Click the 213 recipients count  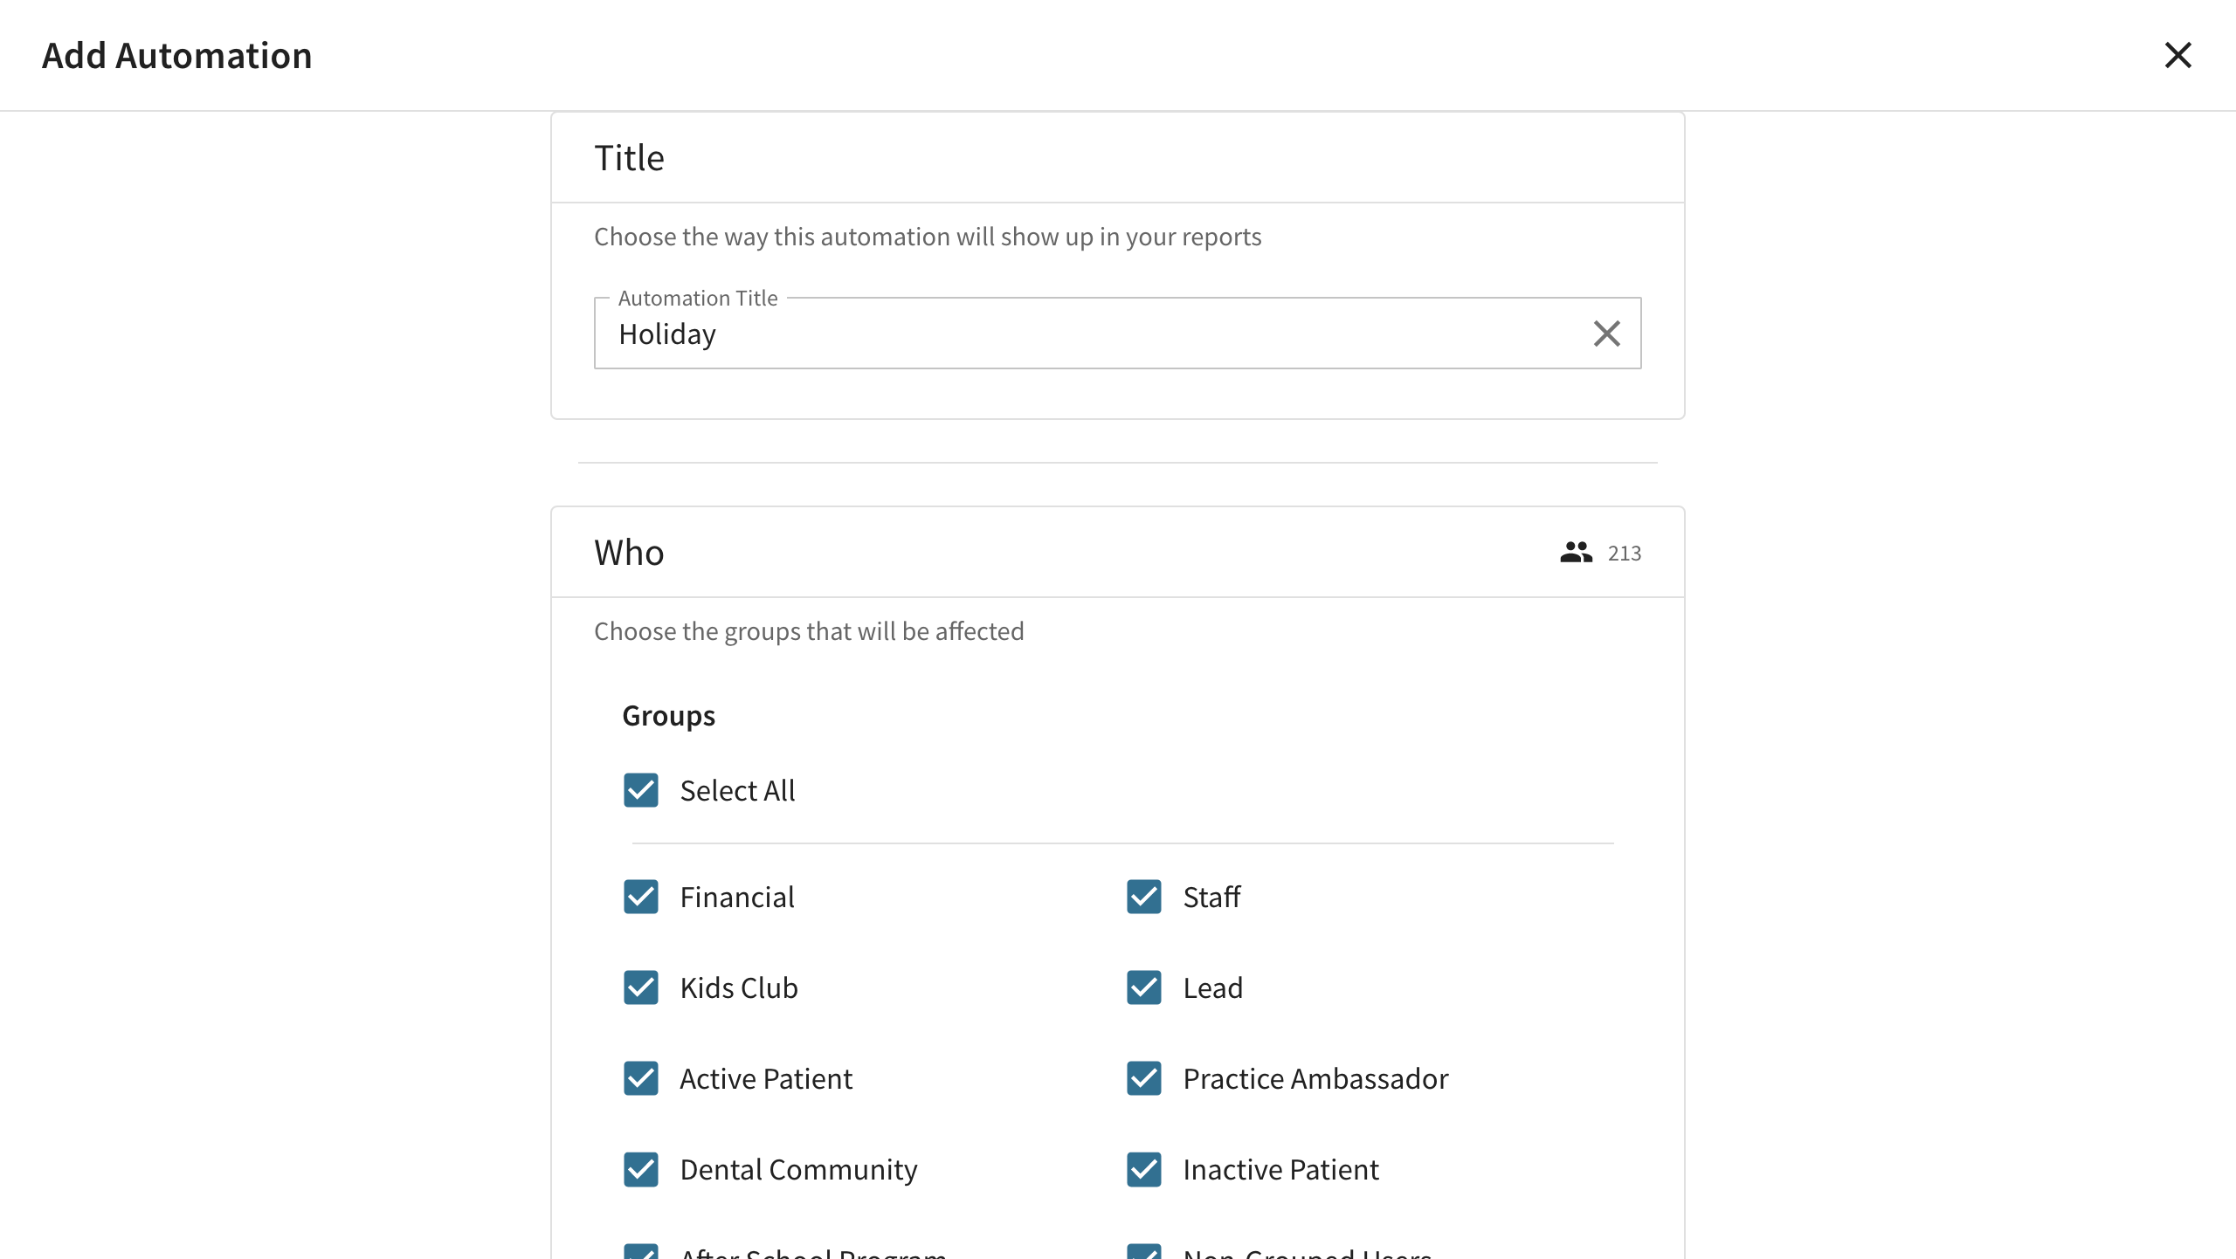[1625, 554]
